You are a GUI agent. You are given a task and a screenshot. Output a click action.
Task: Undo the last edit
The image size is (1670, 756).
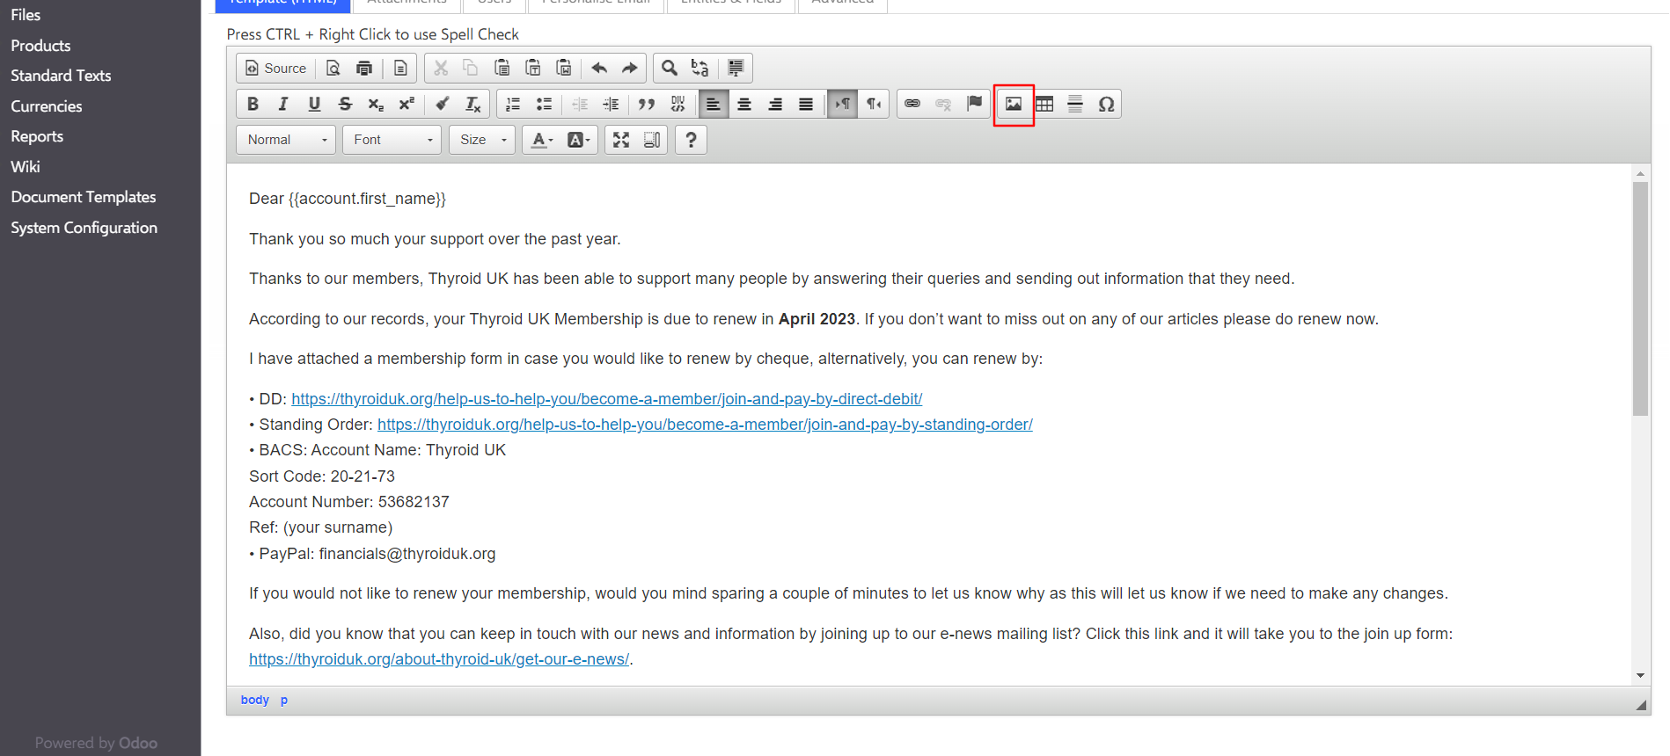point(599,68)
